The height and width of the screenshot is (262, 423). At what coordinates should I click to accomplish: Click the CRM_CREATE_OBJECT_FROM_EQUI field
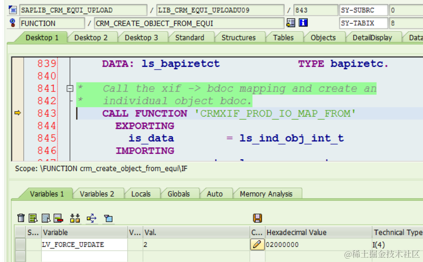189,23
